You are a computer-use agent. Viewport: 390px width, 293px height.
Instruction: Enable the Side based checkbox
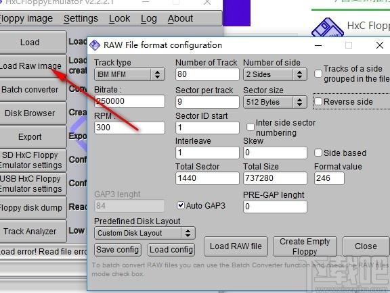(318, 153)
